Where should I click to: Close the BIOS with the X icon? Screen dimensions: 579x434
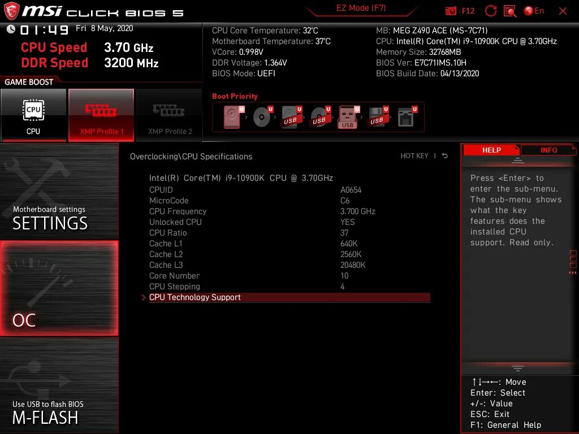tap(563, 11)
